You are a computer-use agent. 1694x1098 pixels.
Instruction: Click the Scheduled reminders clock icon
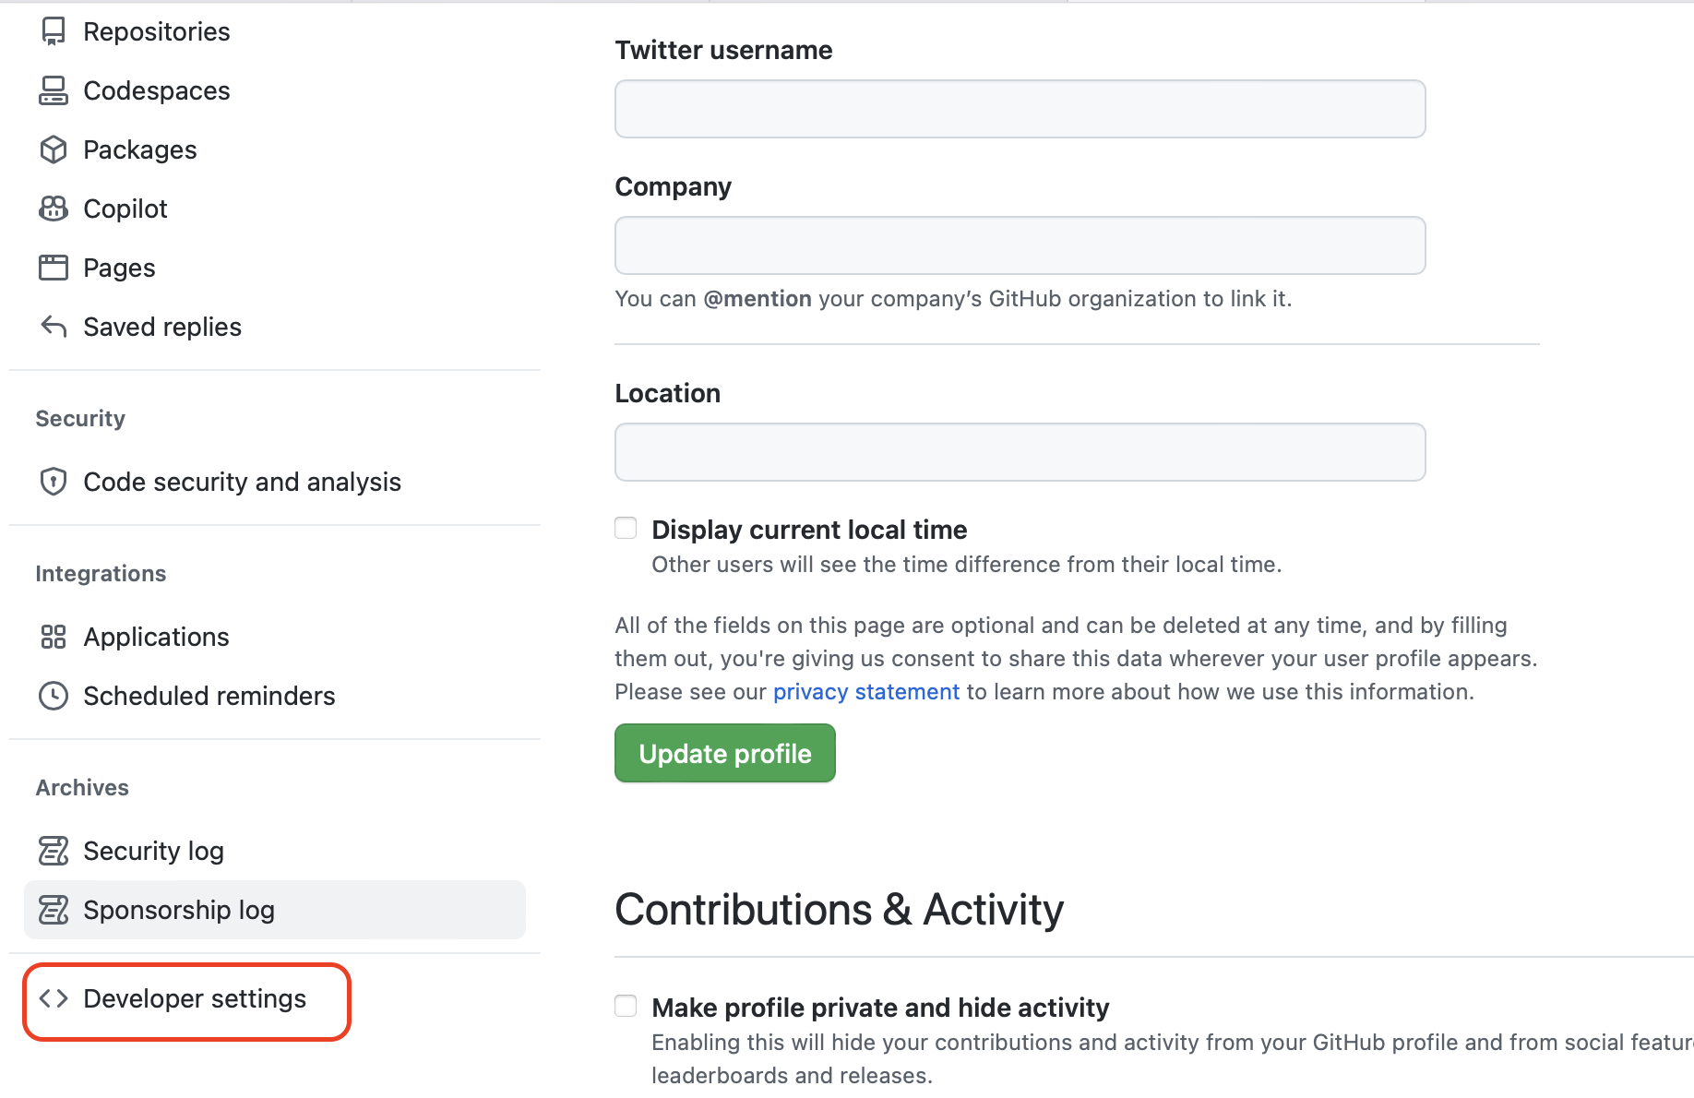pos(54,696)
